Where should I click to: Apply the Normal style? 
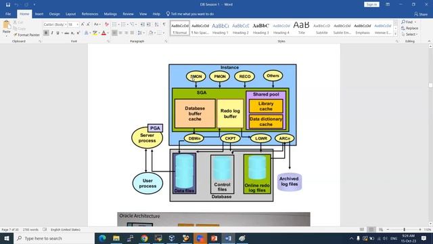[x=180, y=28]
